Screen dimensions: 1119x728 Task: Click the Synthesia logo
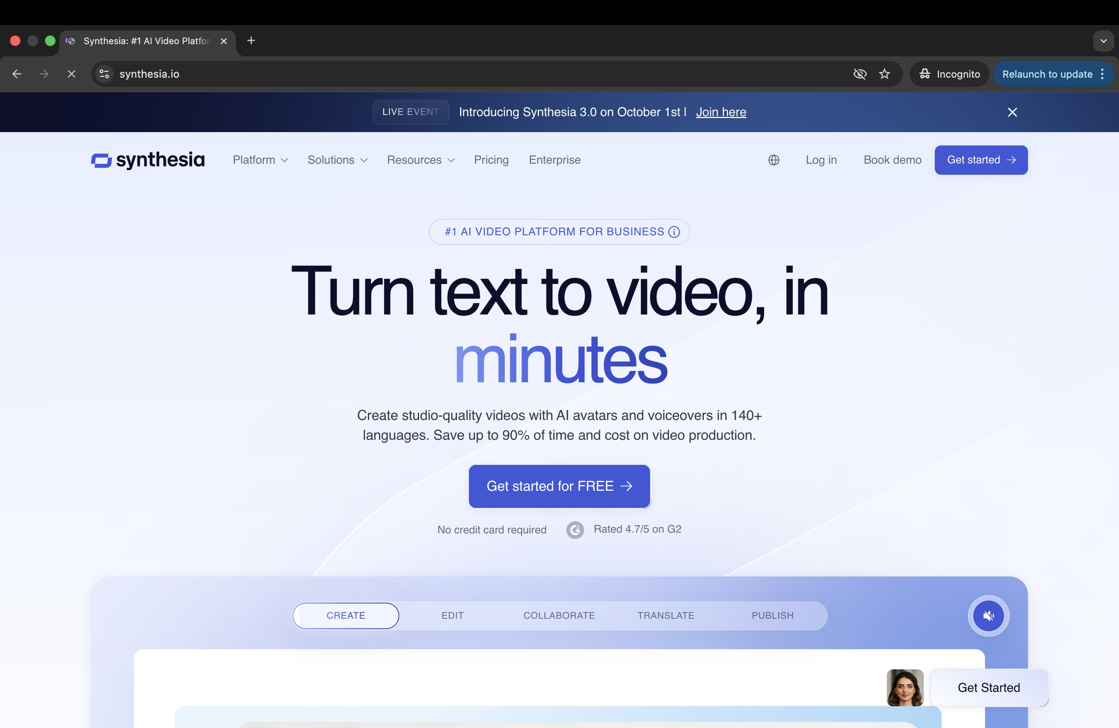(148, 160)
